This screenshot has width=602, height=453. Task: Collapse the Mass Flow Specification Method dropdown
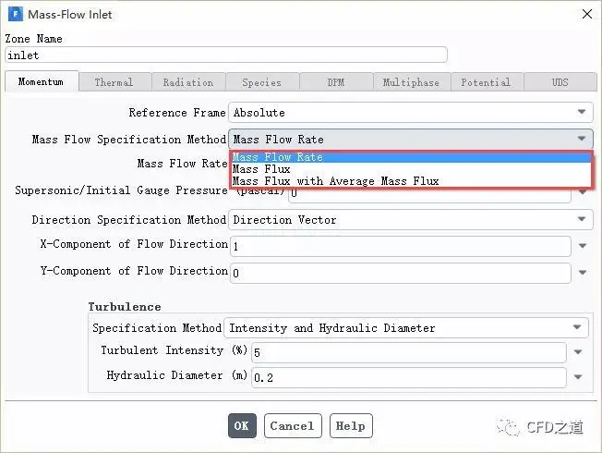click(582, 139)
